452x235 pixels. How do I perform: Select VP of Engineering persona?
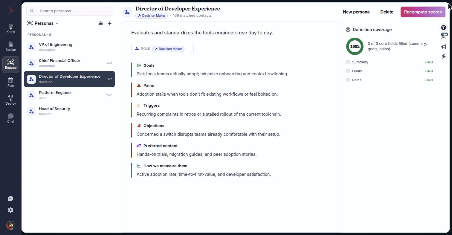click(x=69, y=47)
